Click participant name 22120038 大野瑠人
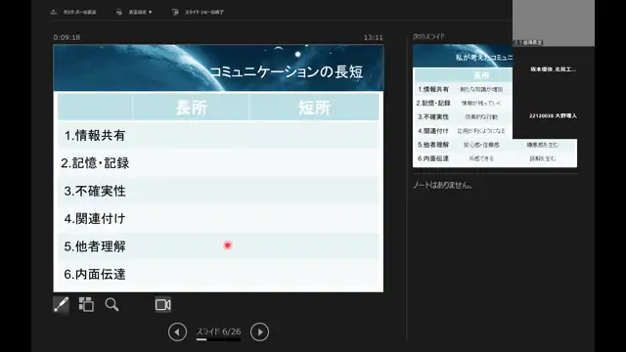Image resolution: width=626 pixels, height=352 pixels. (x=553, y=115)
